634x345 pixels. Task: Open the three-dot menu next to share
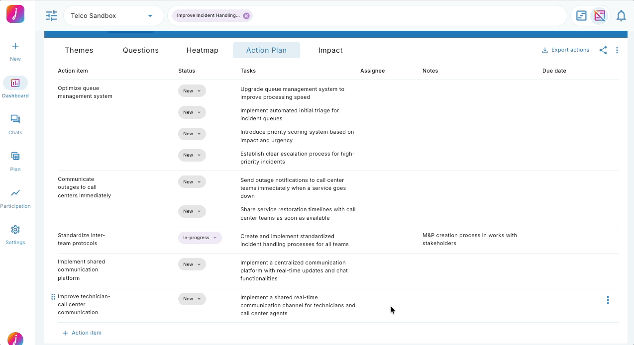pyautogui.click(x=617, y=50)
